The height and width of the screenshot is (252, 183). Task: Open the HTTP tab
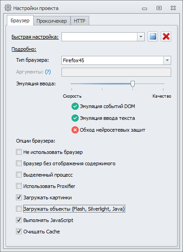pyautogui.click(x=80, y=21)
